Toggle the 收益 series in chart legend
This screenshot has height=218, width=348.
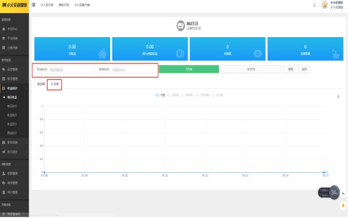[x=160, y=95]
